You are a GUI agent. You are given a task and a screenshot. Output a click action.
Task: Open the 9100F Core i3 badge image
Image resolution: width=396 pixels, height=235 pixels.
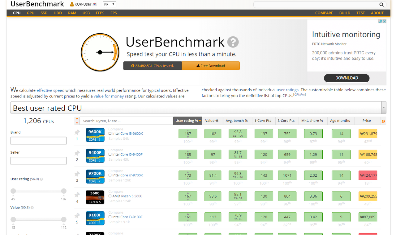[95, 218]
